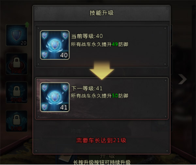Click the dimmed 升级 button
Image resolution: width=196 pixels, height=165 pixels.
click(107, 156)
